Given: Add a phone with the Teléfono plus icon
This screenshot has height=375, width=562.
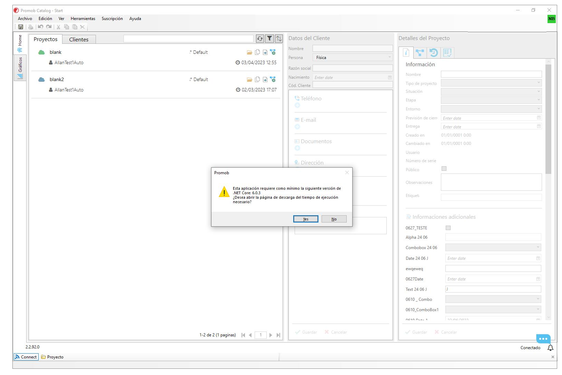Looking at the screenshot, I should (x=297, y=106).
